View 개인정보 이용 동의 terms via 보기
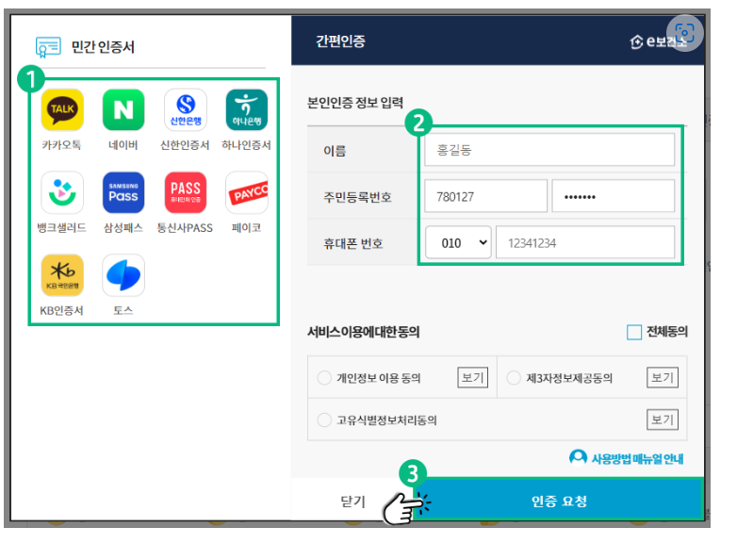Viewport: 737px width, 544px height. point(473,377)
